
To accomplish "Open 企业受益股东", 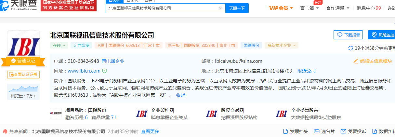I will (x=305, y=110).
